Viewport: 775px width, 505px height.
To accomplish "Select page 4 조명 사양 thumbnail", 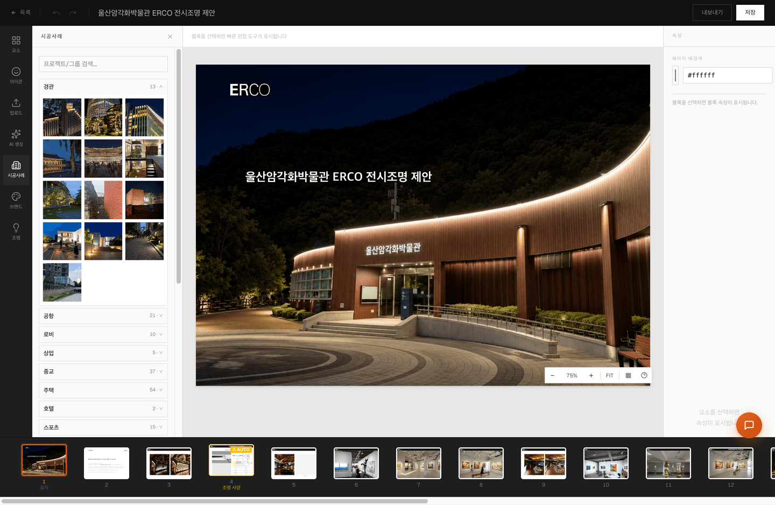I will (x=231, y=460).
